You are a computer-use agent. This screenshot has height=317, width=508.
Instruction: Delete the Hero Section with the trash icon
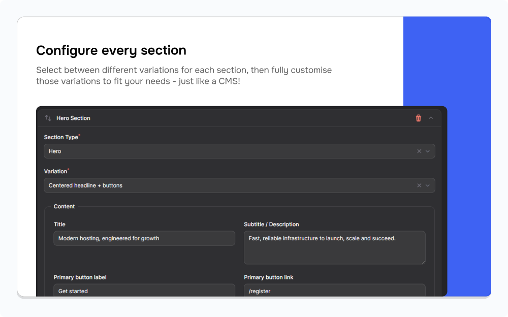click(419, 118)
